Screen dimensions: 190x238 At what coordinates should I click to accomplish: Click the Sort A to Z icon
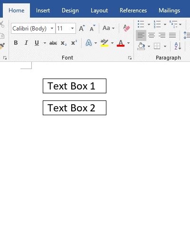pos(178,46)
